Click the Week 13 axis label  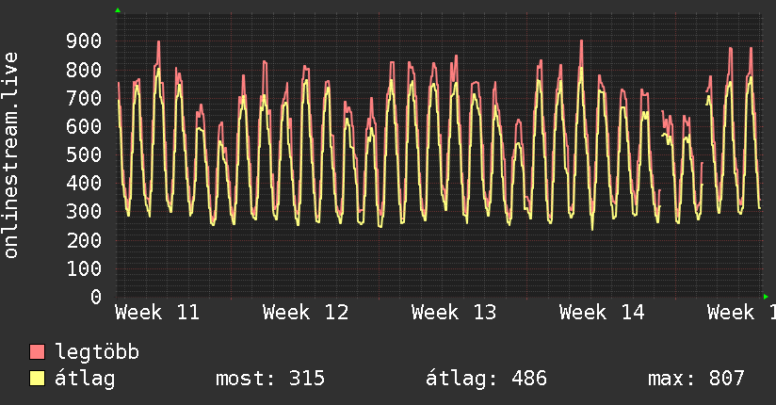point(454,313)
